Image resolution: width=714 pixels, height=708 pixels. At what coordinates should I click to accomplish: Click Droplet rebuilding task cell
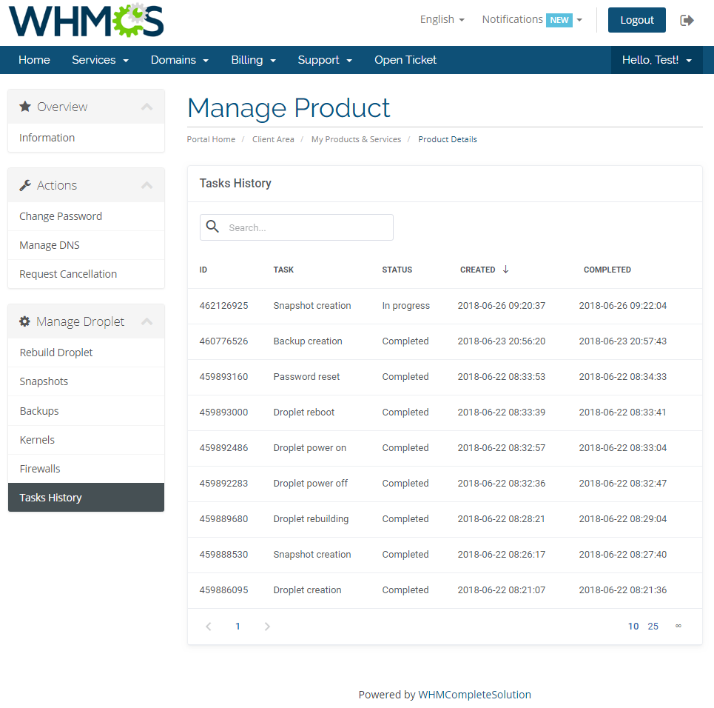(x=311, y=519)
